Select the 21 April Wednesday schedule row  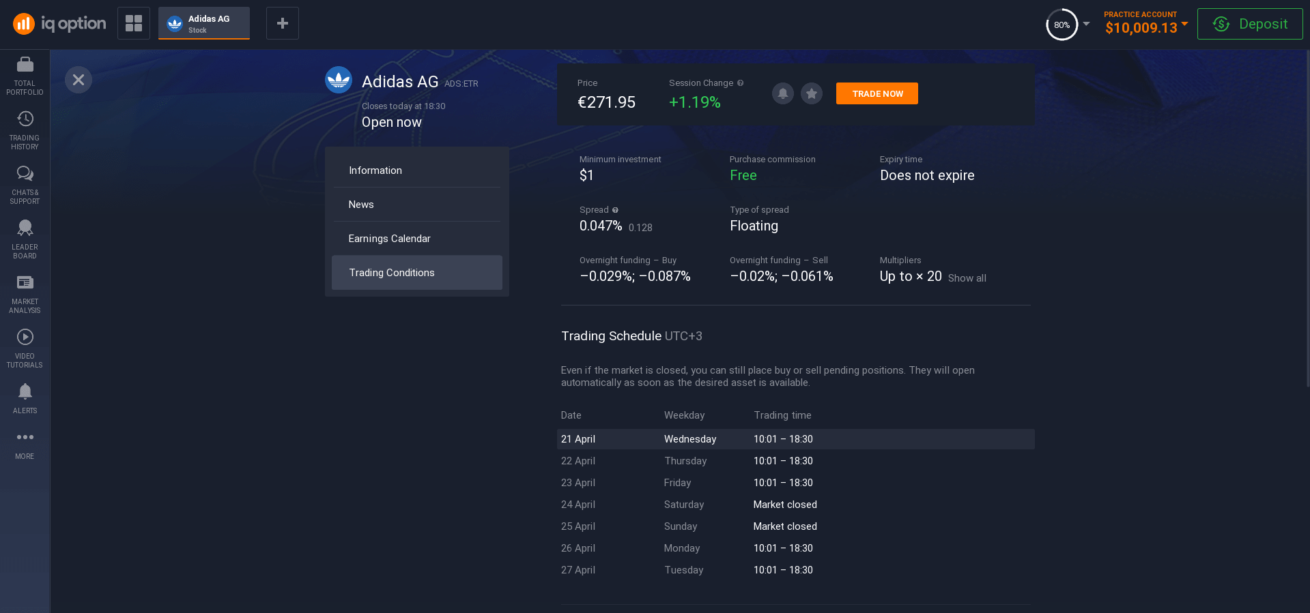(796, 439)
